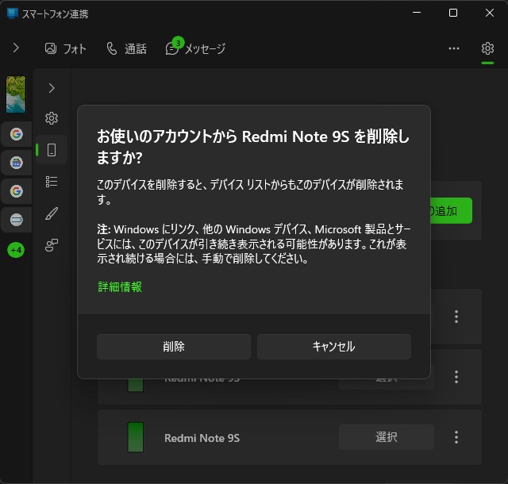Close the スマートフォン連携 window
Viewport: 508px width, 484px height.
click(490, 13)
